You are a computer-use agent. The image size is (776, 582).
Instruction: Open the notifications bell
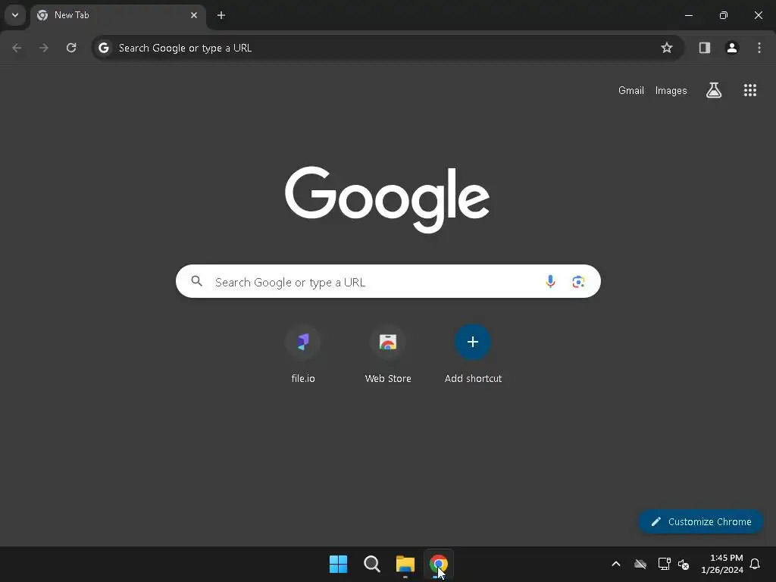[x=755, y=564]
